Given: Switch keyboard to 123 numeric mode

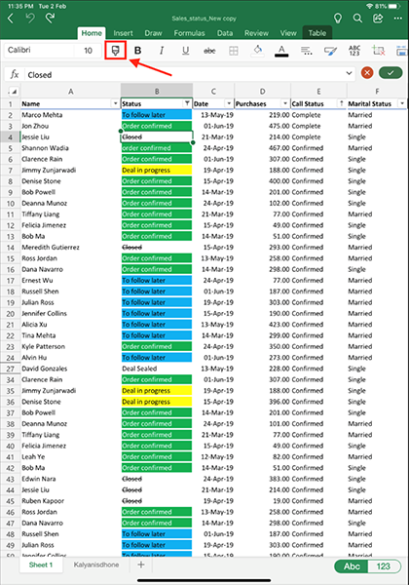Looking at the screenshot, I should pos(384,566).
